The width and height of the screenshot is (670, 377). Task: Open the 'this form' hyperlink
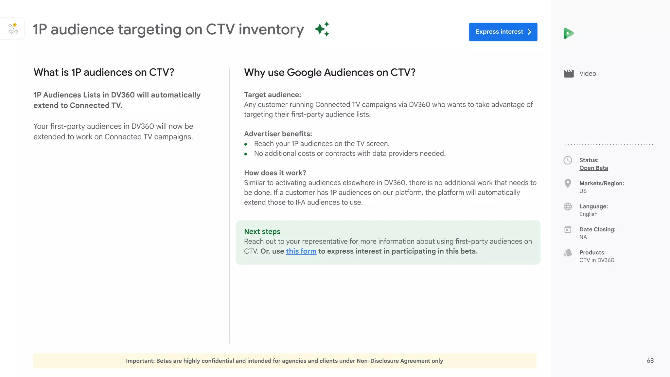[x=301, y=251]
